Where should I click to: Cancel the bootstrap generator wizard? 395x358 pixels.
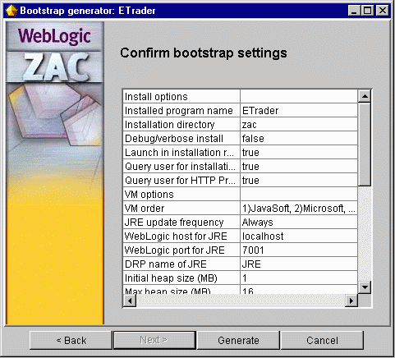[322, 340]
